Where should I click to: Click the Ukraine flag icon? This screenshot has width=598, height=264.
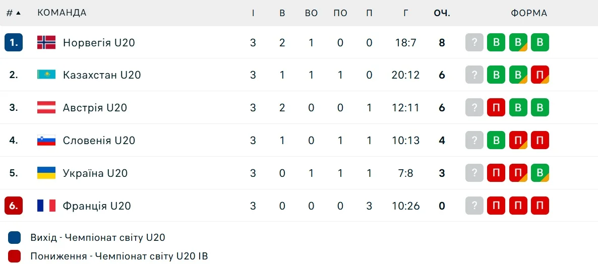point(46,173)
